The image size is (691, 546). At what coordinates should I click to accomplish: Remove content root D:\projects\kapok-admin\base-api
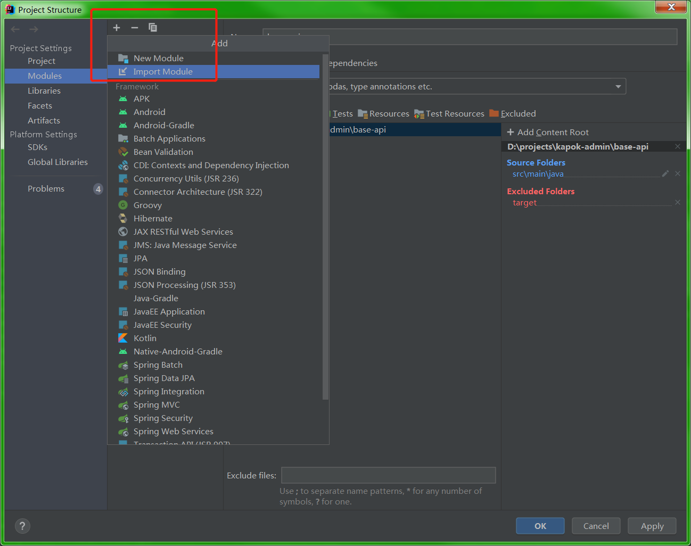point(678,146)
